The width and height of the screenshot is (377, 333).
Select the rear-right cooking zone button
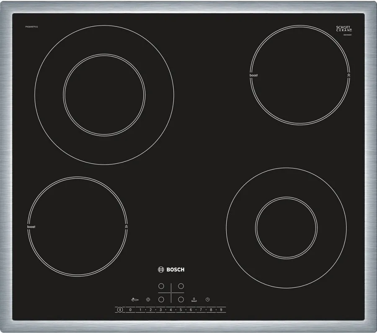tap(181, 286)
